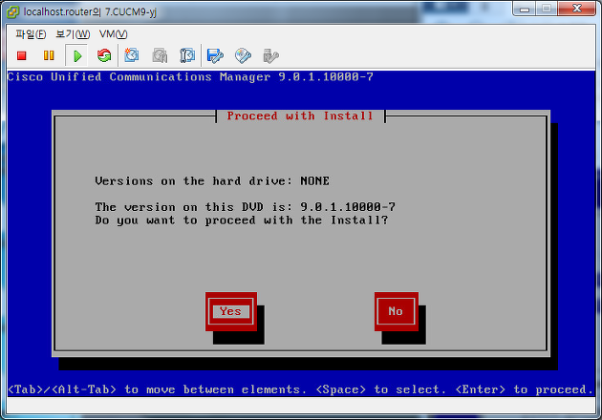
Task: Open the 파일(F) menu
Action: pyautogui.click(x=31, y=34)
